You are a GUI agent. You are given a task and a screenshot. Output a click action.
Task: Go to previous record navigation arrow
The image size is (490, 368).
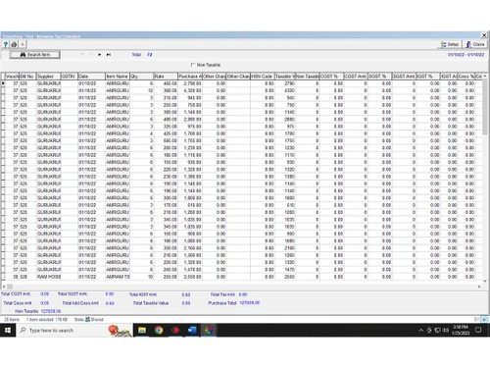point(91,55)
